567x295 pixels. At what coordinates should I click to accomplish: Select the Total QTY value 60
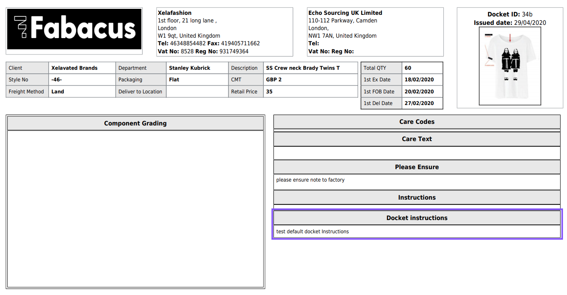[x=408, y=68]
